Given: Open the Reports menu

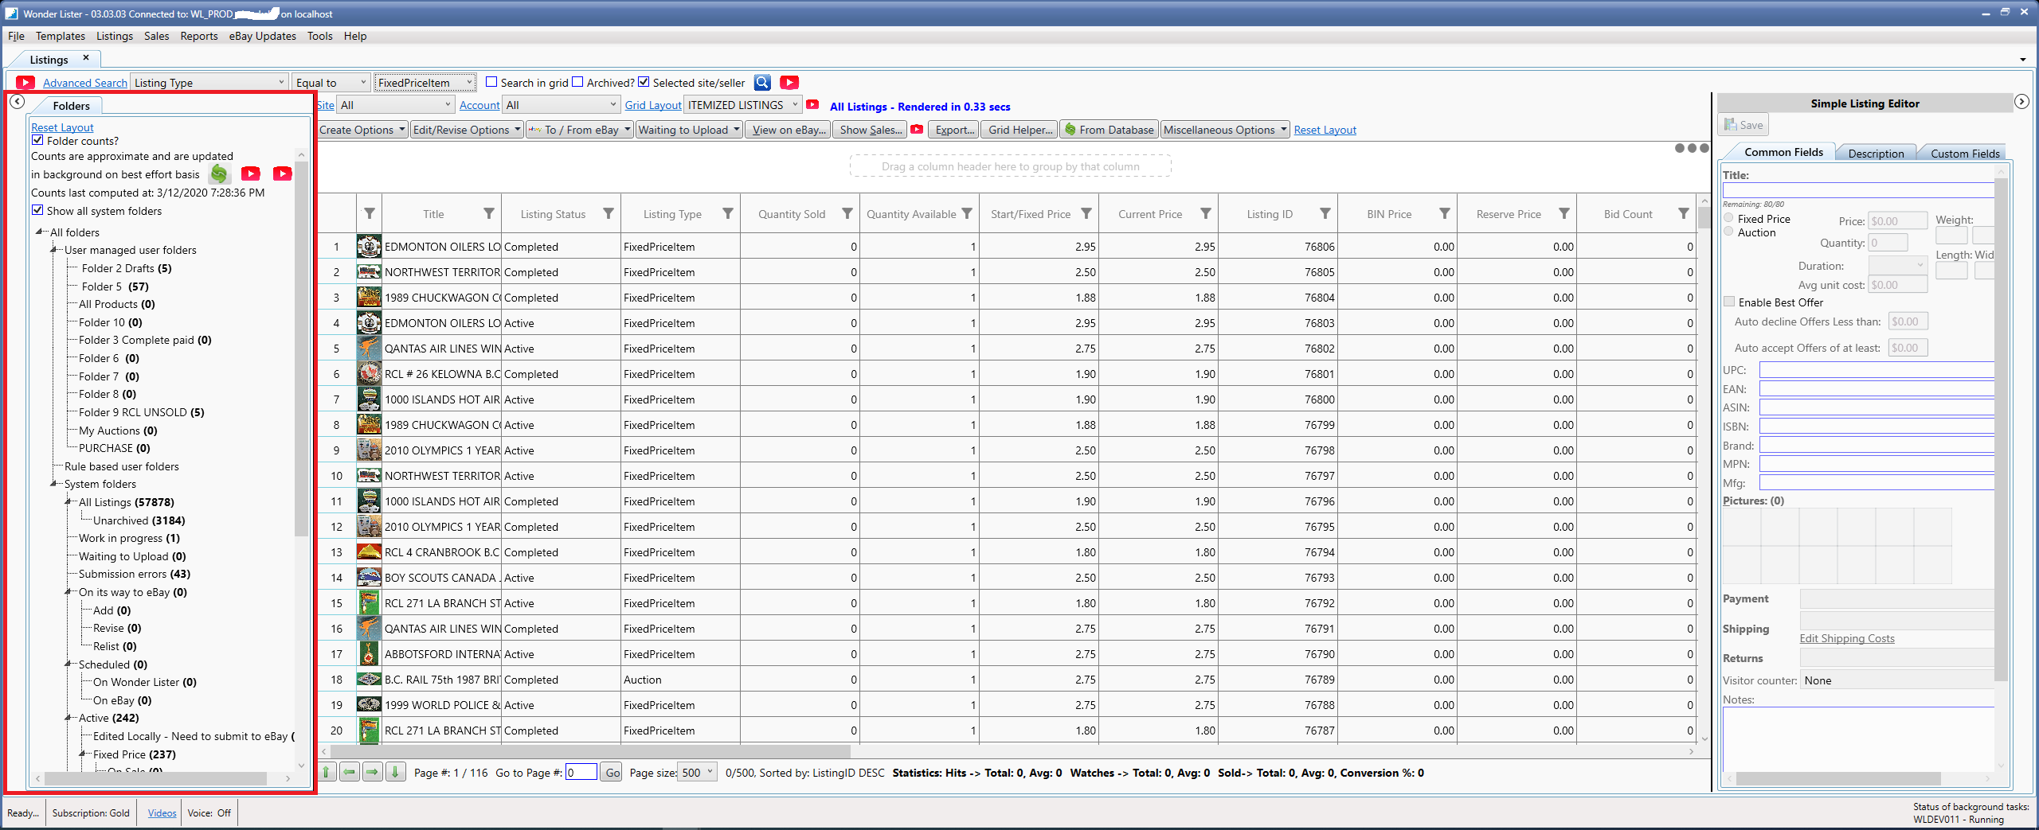Looking at the screenshot, I should [199, 36].
